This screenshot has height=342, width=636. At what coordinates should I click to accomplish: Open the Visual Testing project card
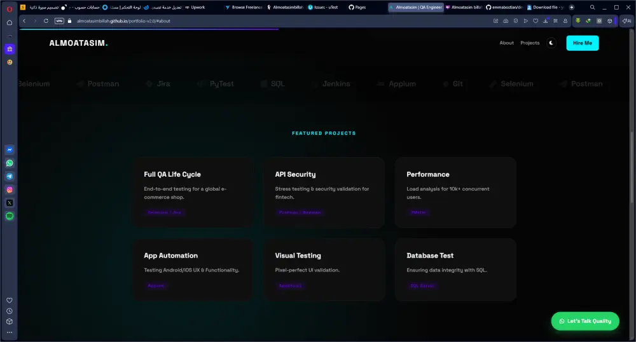pyautogui.click(x=324, y=270)
